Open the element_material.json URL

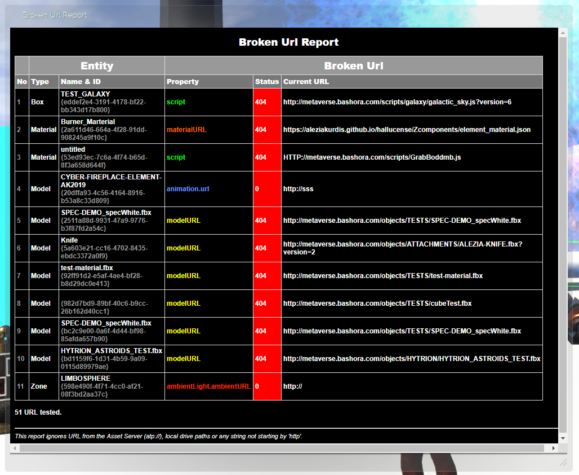point(407,130)
